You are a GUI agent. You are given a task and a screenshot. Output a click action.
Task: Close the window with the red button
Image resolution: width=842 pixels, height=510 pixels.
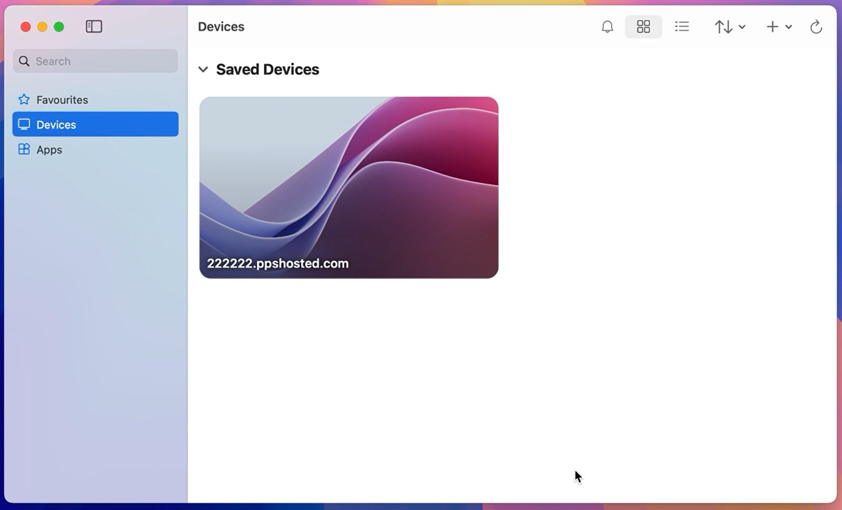click(25, 27)
